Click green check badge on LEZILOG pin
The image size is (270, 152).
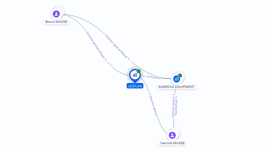139,71
